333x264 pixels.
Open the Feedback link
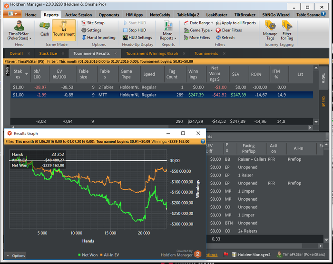click(212, 255)
